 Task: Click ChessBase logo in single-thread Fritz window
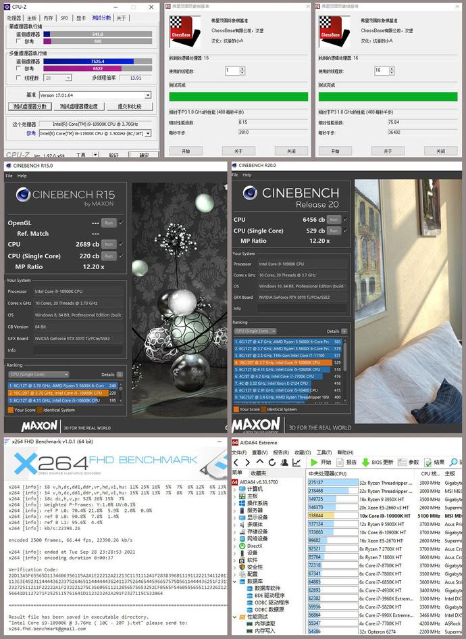(184, 31)
